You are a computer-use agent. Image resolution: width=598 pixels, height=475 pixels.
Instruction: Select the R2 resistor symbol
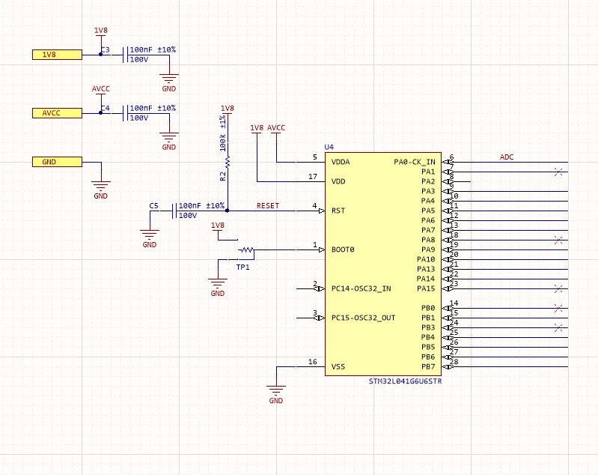pos(228,163)
